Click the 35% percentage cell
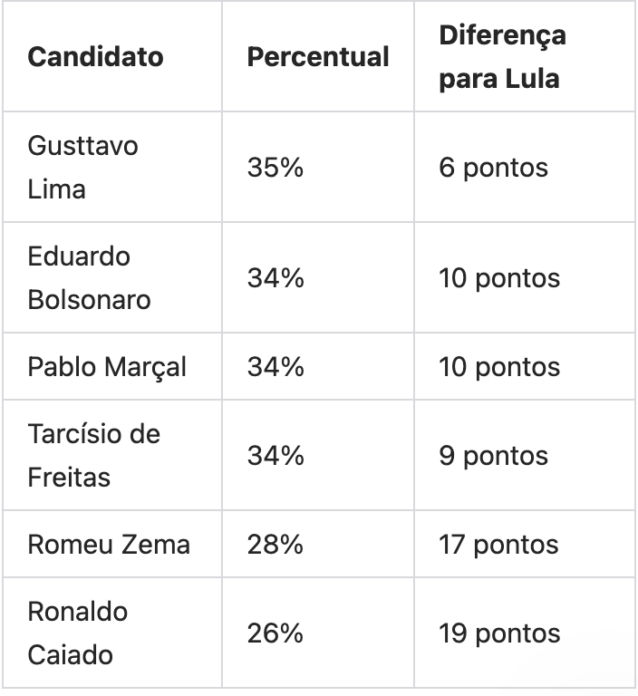Viewport: 638px width, 696px height. [x=275, y=168]
